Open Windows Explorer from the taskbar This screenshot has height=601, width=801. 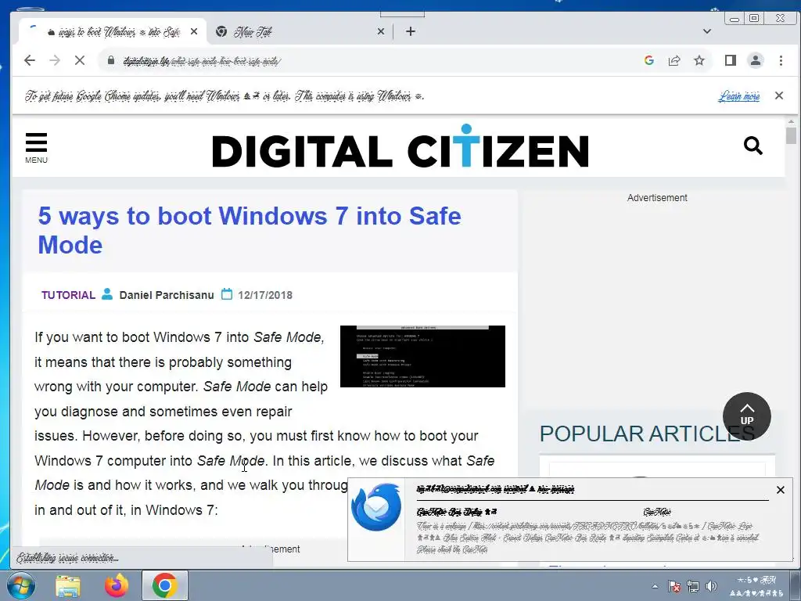pyautogui.click(x=68, y=585)
